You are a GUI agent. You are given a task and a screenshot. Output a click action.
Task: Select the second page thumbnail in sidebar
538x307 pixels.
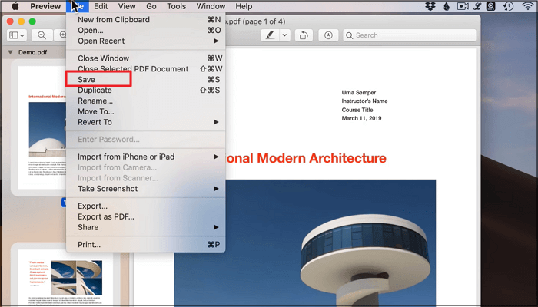pyautogui.click(x=65, y=278)
